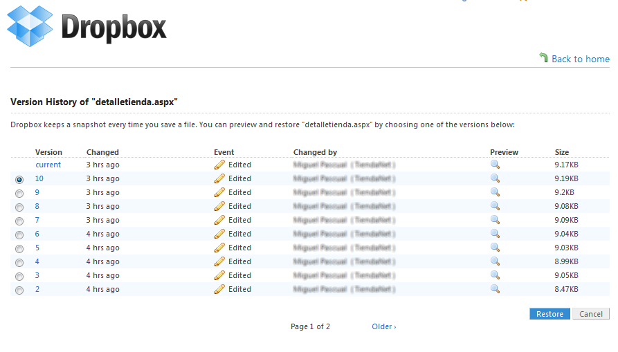Click the pencil Edited icon in version 2 row
This screenshot has width=618, height=352.
pos(219,289)
